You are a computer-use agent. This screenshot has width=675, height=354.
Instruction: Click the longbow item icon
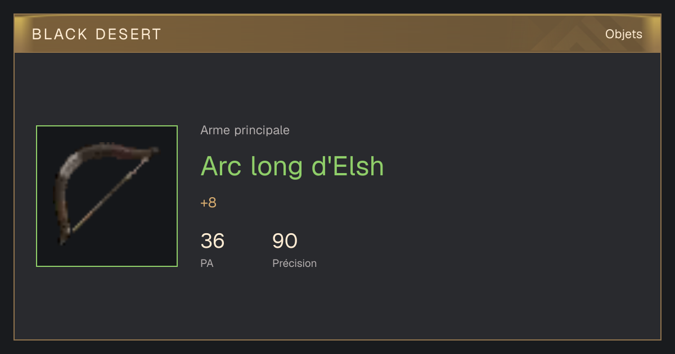[107, 196]
